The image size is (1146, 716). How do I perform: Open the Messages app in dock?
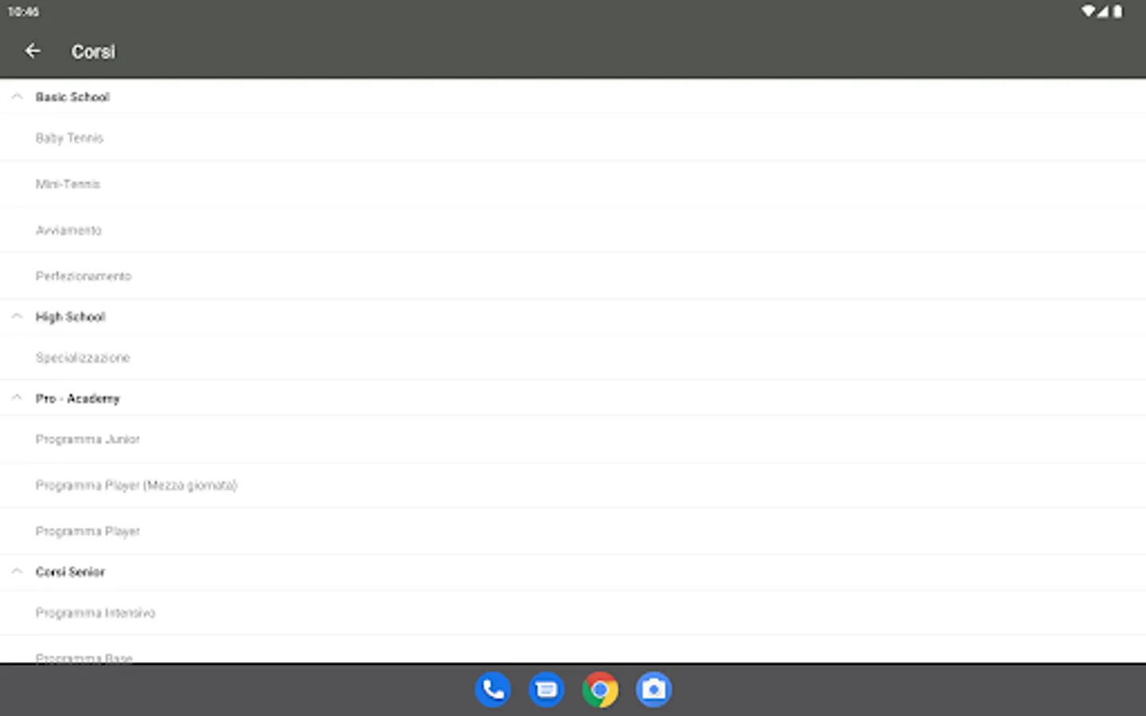click(x=546, y=690)
